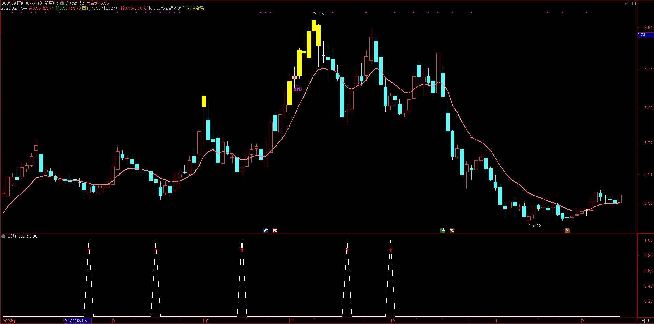The image size is (654, 324).
Task: Click the 9.22 high price annotation
Action: [x=323, y=15]
